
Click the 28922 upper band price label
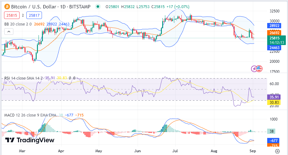pos(274,26)
